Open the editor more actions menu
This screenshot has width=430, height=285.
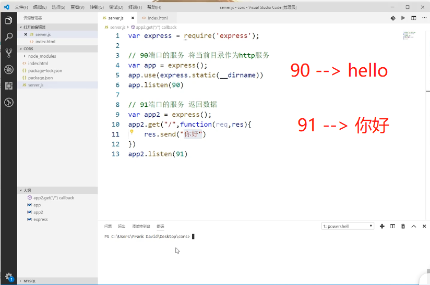[424, 18]
